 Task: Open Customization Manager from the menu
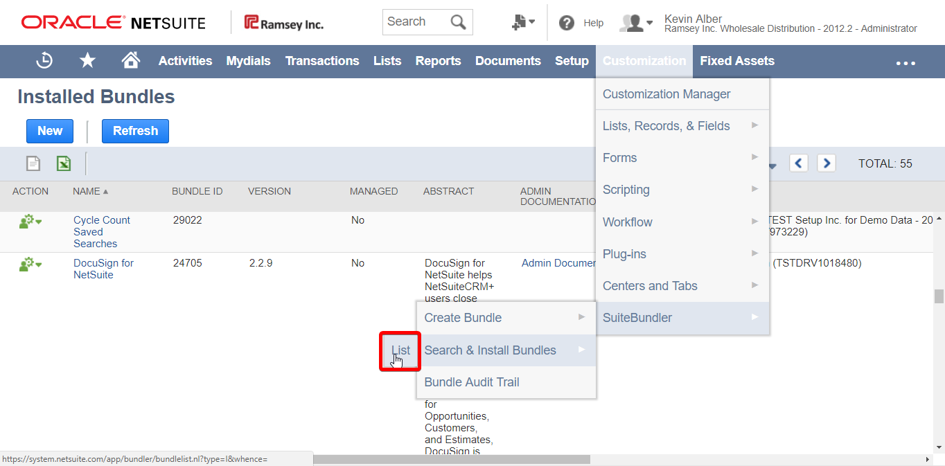(x=666, y=93)
